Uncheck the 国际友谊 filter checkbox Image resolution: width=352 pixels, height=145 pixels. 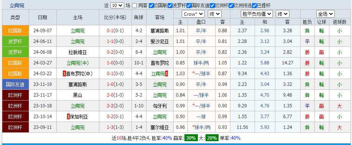coord(189,6)
